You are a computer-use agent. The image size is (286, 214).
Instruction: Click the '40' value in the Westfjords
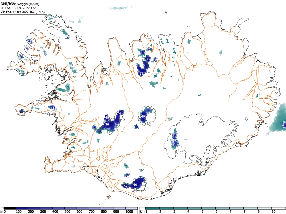[21, 56]
